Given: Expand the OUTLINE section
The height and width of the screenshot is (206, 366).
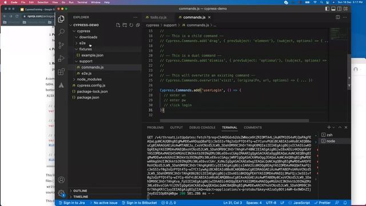Looking at the screenshot, I should [80, 191].
